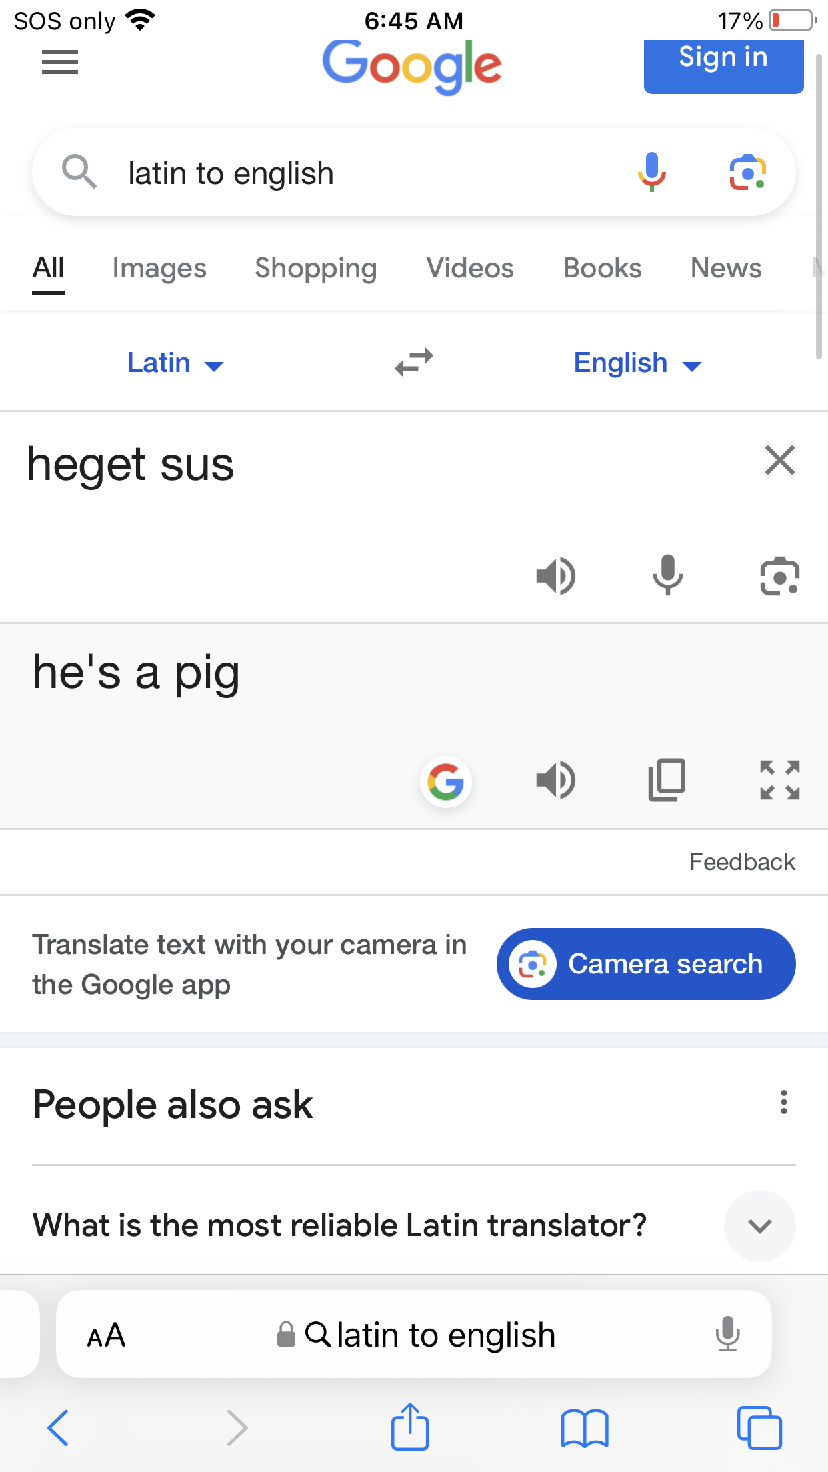This screenshot has height=1472, width=828.
Task: Copy the translation text
Action: point(667,780)
